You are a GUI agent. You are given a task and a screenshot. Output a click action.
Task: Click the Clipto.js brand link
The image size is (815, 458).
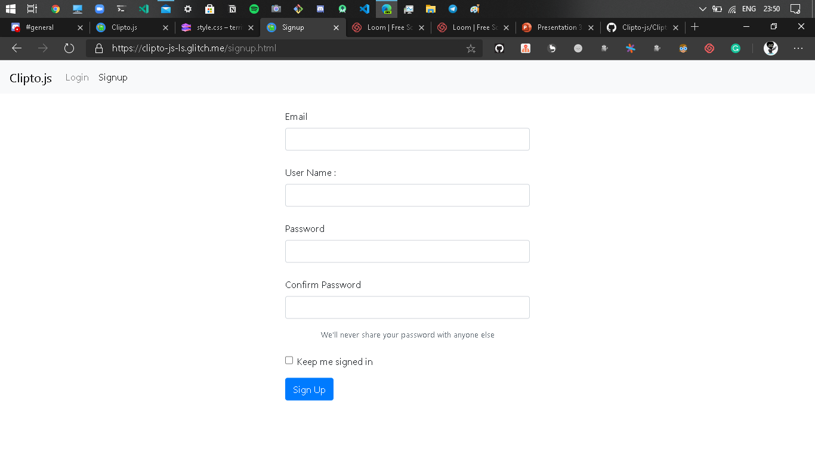click(30, 78)
